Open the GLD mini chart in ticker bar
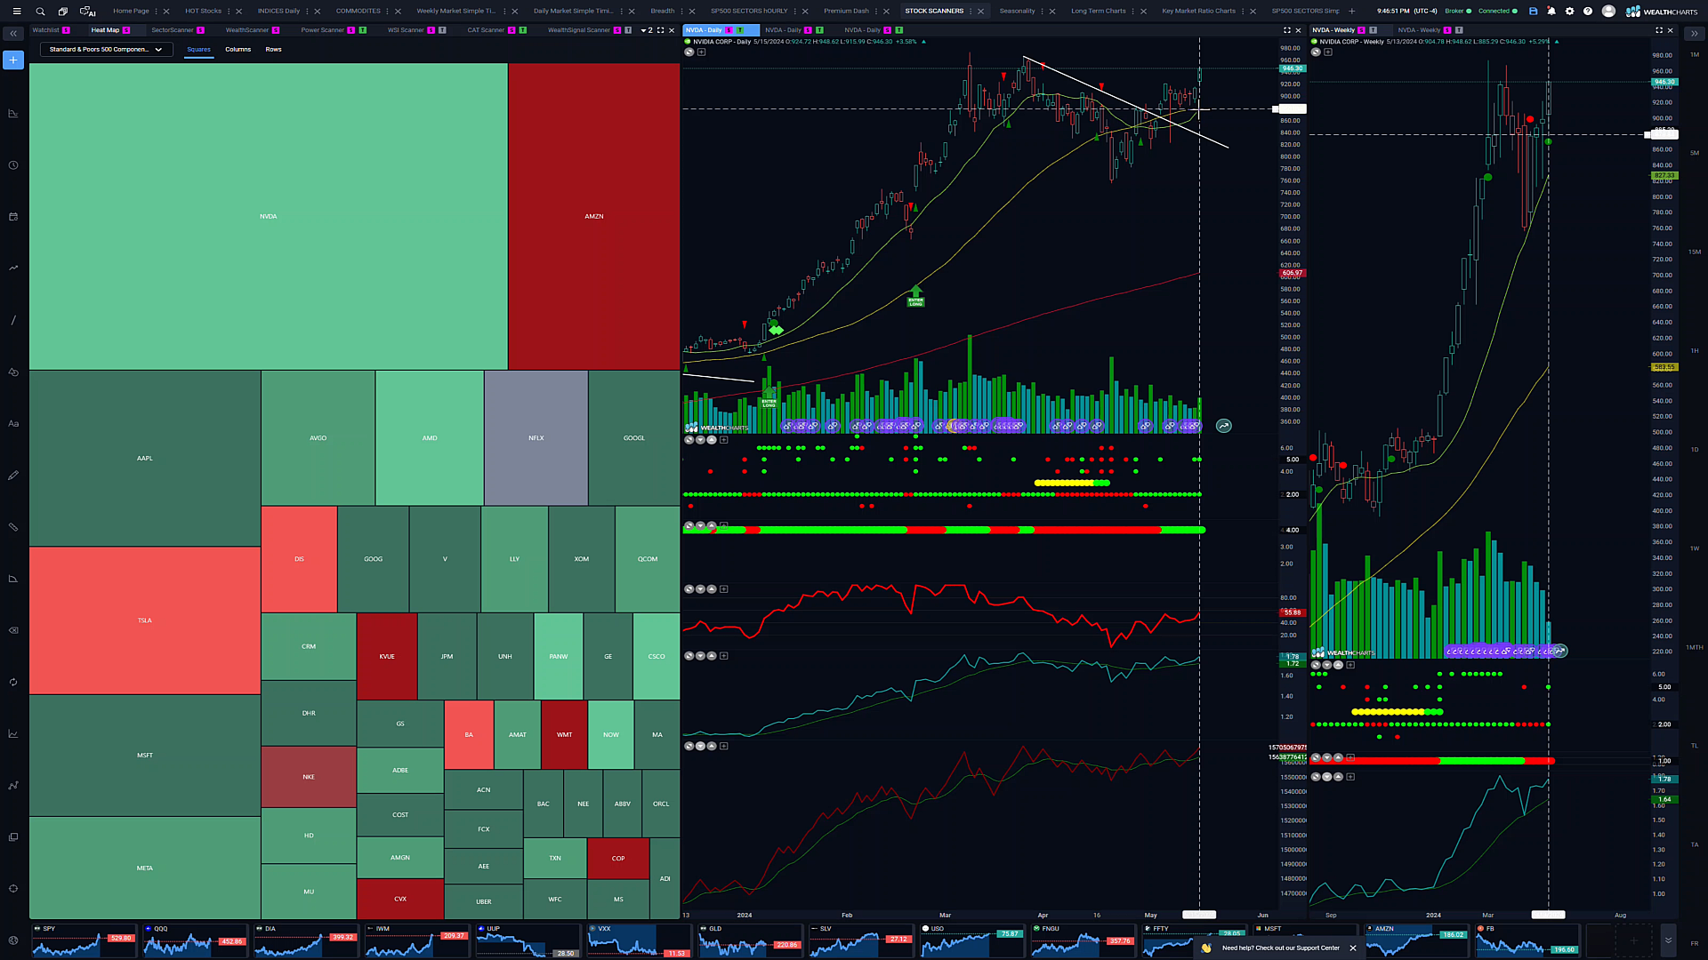This screenshot has height=960, width=1708. point(750,940)
